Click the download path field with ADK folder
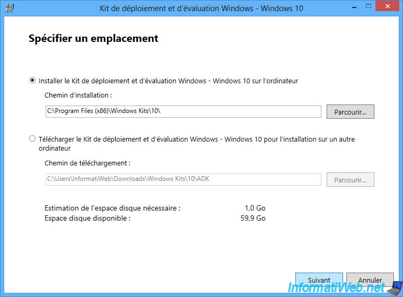Image resolution: width=403 pixels, height=297 pixels. (182, 180)
